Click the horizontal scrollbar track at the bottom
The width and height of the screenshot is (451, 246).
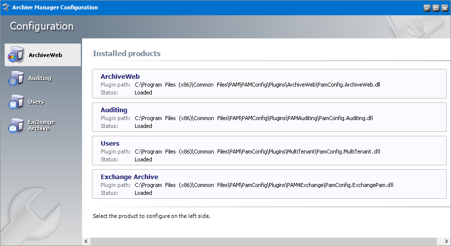tap(265, 242)
